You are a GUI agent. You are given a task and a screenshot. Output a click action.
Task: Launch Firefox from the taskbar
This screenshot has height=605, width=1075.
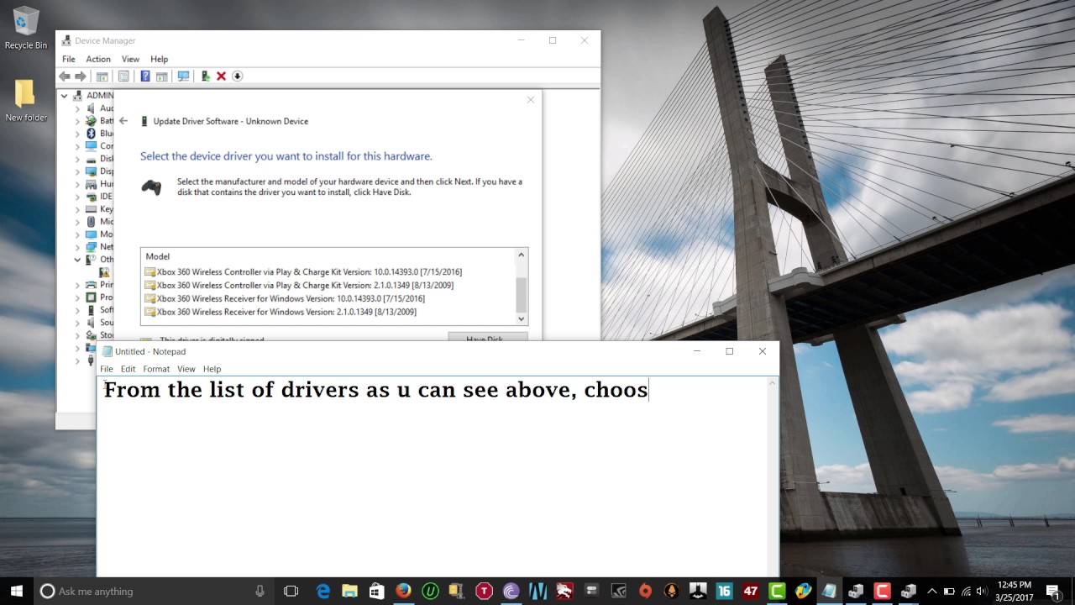coord(403,591)
